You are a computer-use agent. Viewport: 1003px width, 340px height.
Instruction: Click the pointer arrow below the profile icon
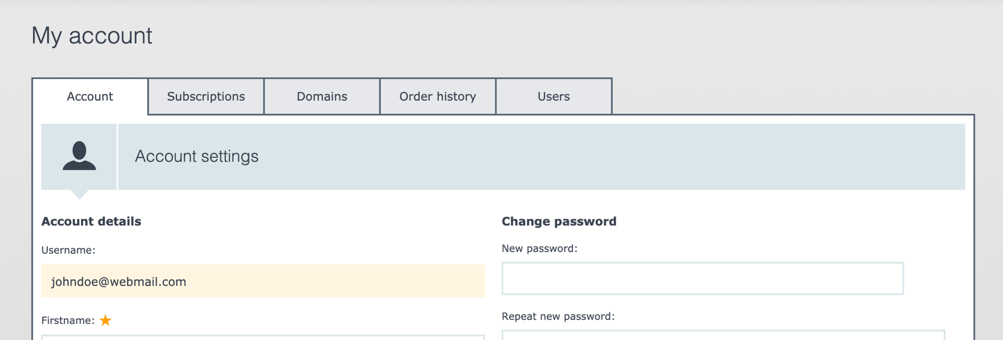pos(79,195)
